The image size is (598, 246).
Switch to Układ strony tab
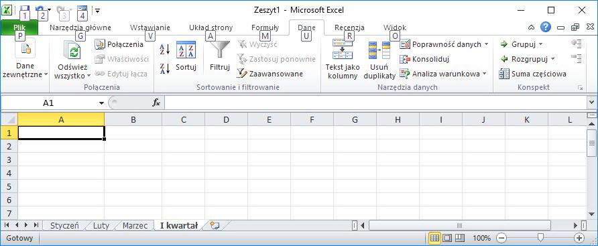tap(211, 27)
